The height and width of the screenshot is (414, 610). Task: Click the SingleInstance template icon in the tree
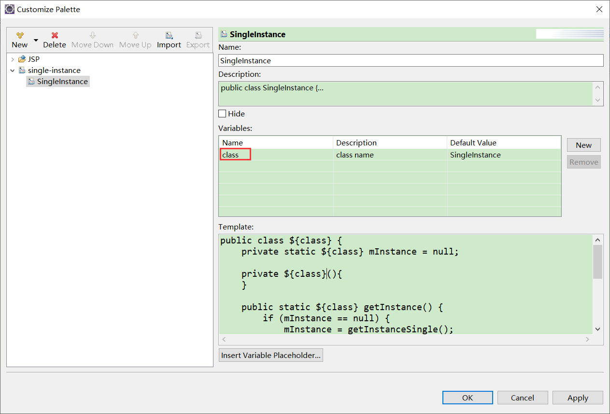pos(31,81)
